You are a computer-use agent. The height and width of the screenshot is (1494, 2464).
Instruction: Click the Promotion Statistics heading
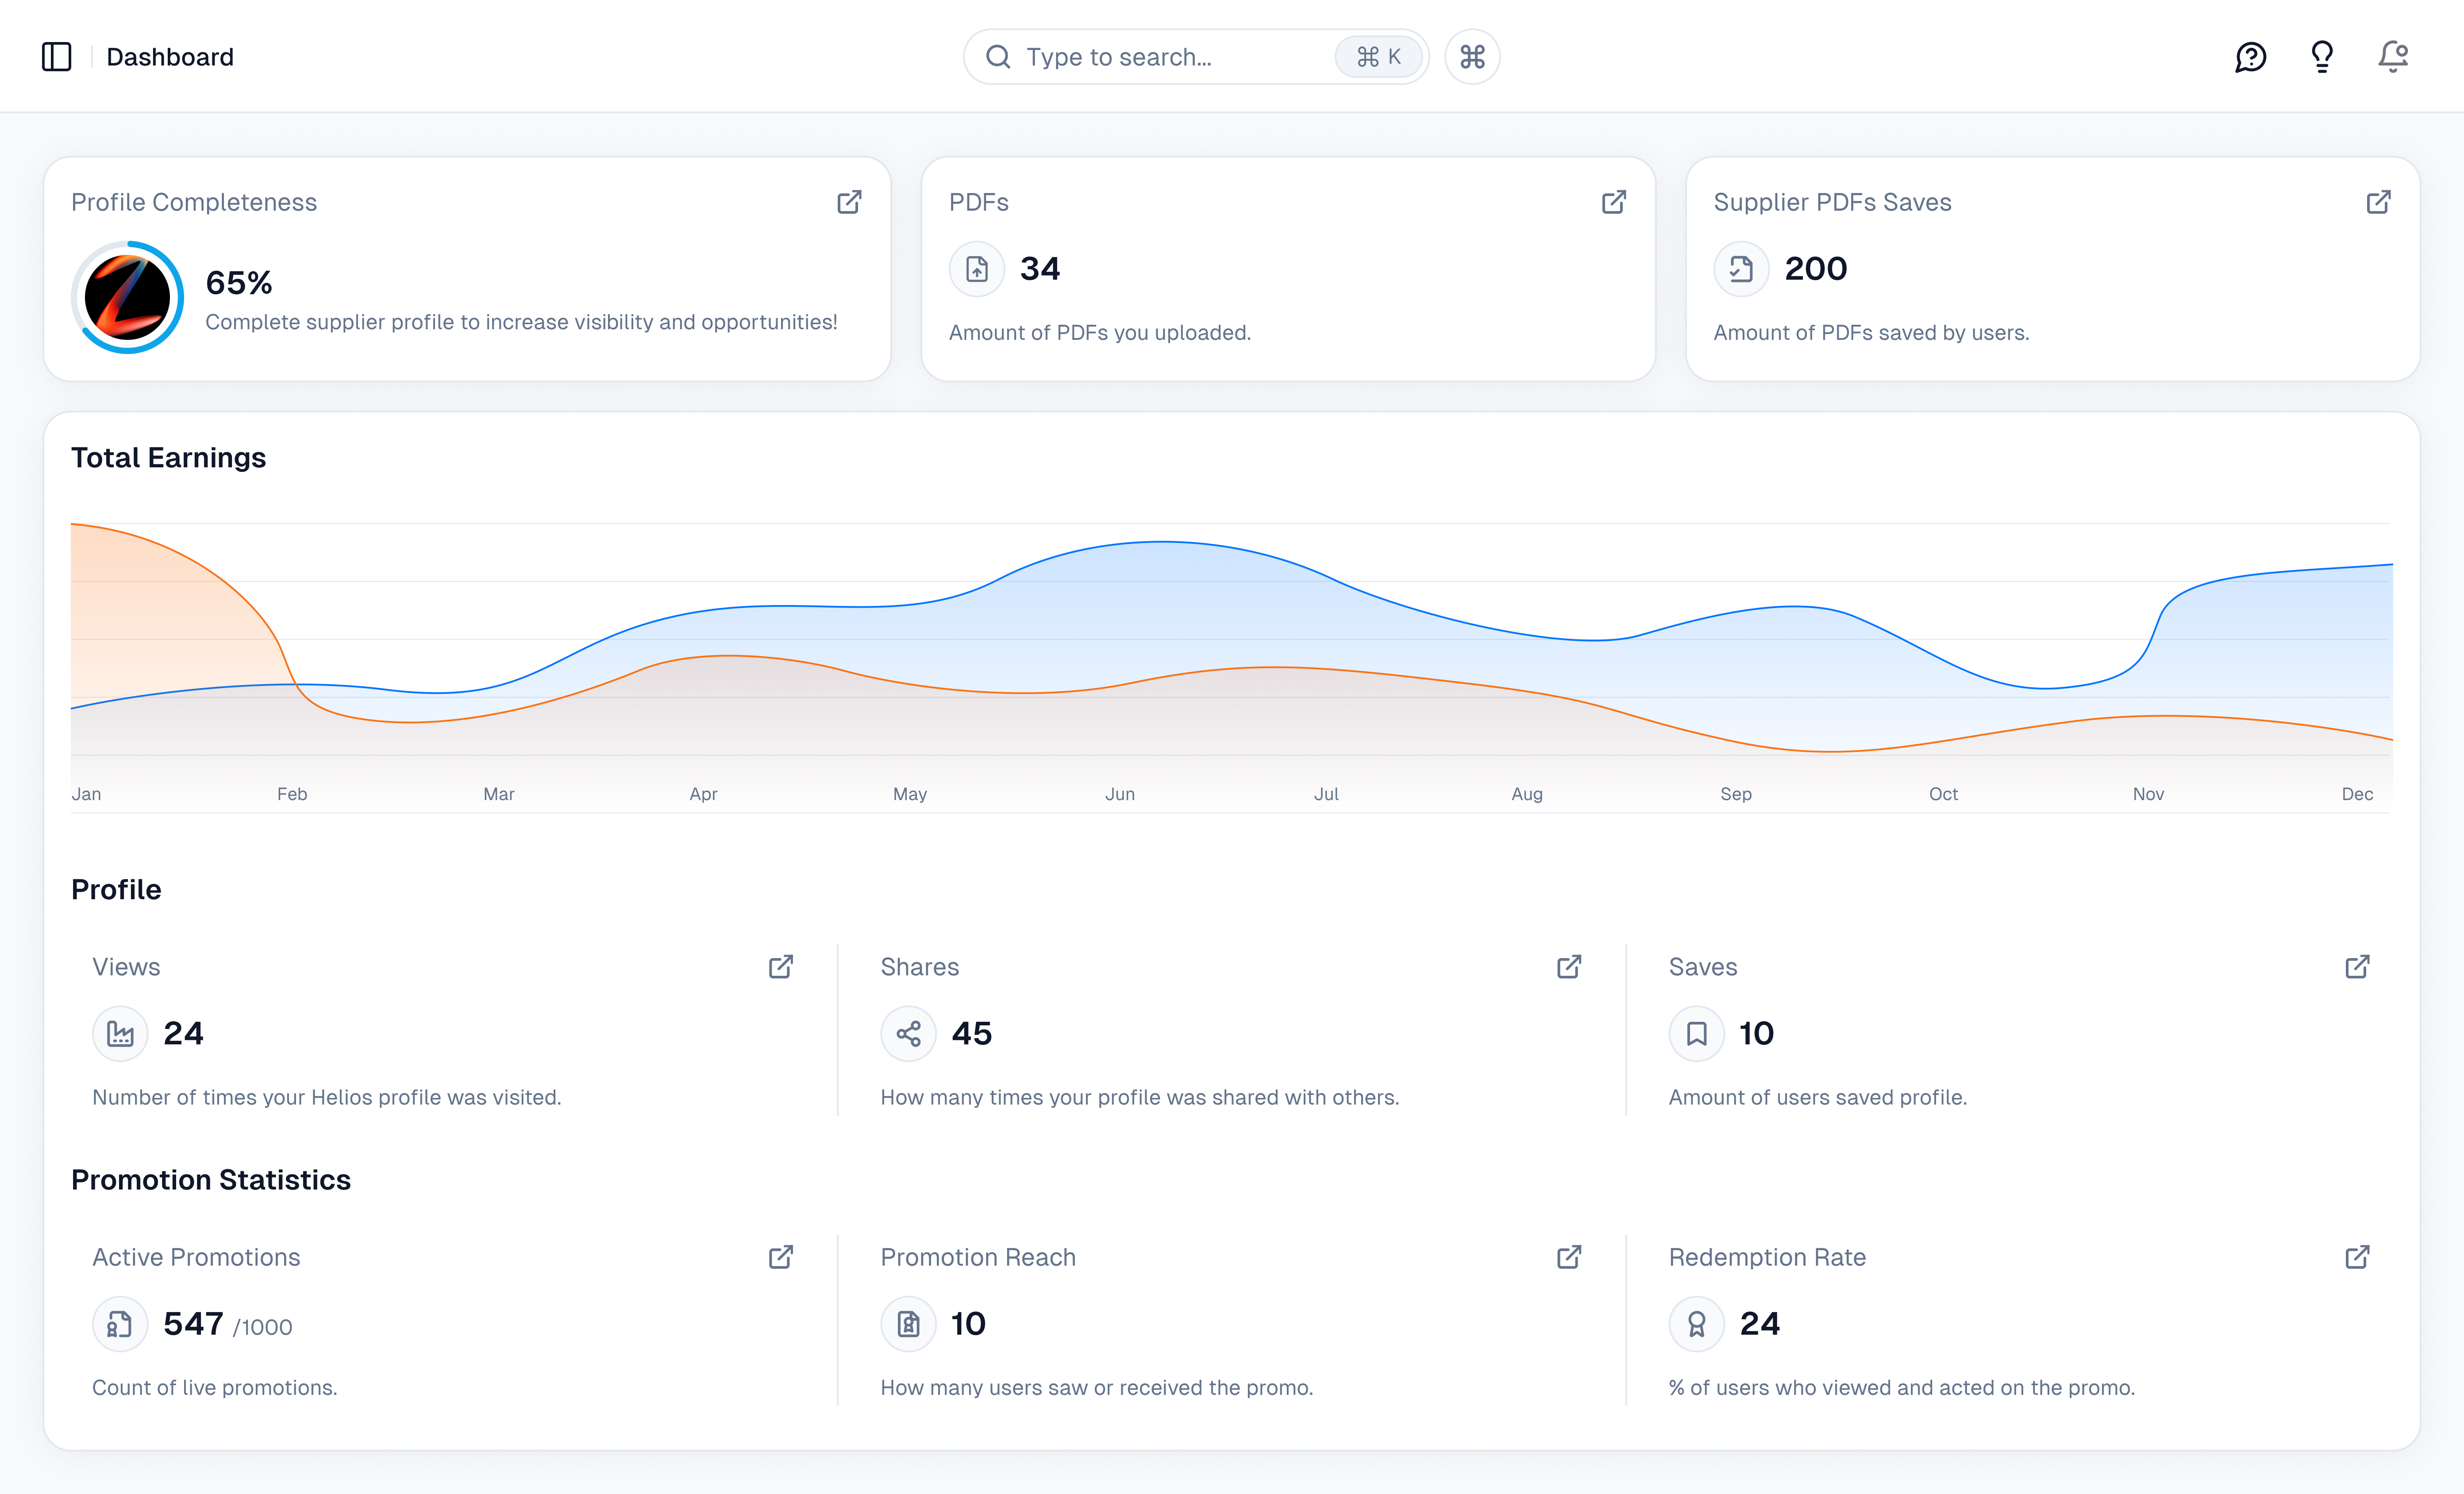coord(211,1180)
